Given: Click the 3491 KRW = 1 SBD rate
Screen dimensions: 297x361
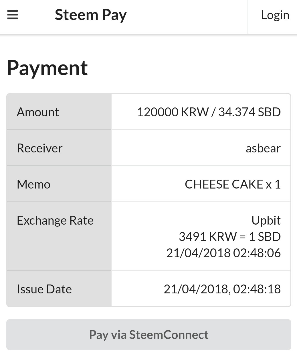Looking at the screenshot, I should pos(229,237).
